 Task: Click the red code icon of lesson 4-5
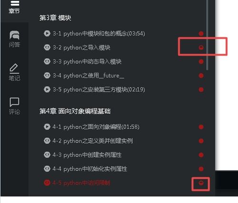(x=47, y=183)
